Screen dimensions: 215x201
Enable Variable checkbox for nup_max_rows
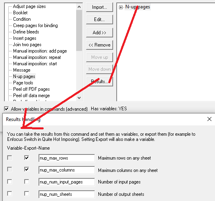coord(10,158)
